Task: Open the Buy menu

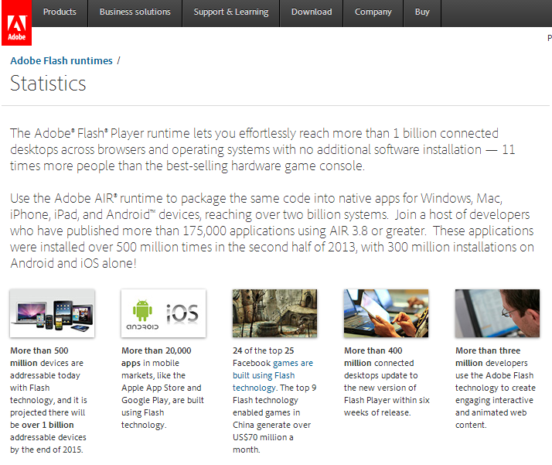Action: (x=422, y=12)
